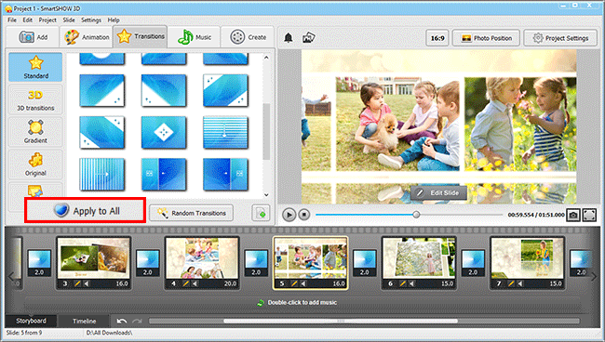Click the transition between slides 6 and 7
Screen dimensions: 605x342
[x=473, y=263]
